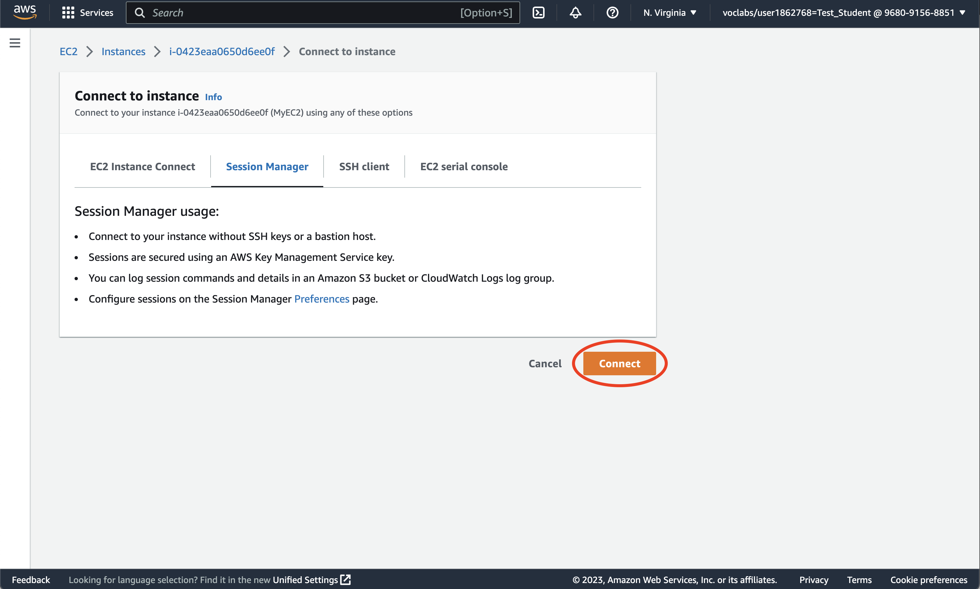Launch the CloudShell terminal icon
Screen dimensions: 980x589
[538, 13]
